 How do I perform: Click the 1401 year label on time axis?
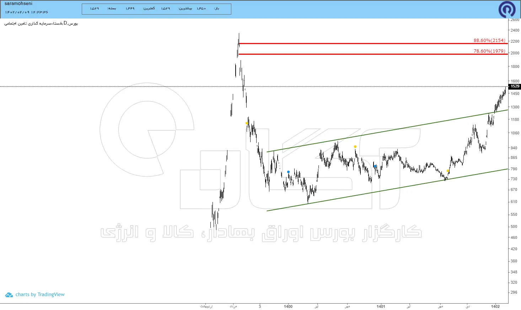tap(381, 306)
